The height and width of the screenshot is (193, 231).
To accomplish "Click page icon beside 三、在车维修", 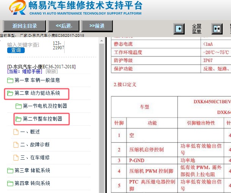I will point(16,158).
